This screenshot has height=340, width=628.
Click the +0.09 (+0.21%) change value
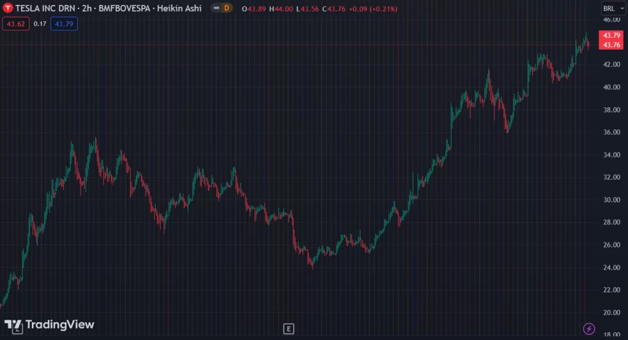(x=373, y=9)
